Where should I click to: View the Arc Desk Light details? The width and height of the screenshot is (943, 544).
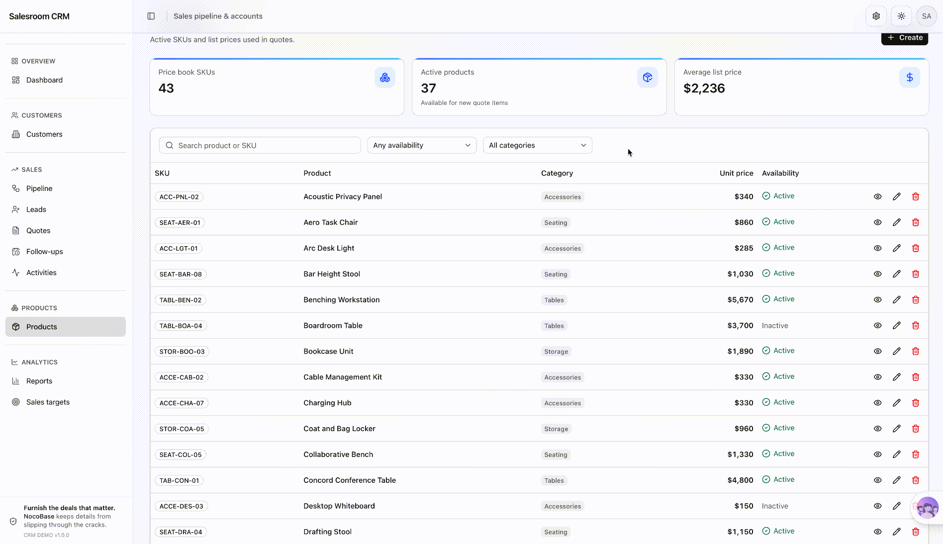878,248
